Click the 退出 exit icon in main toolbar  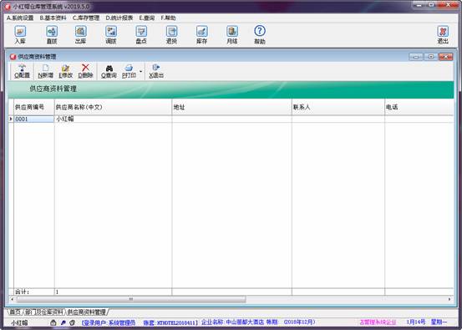point(443,35)
